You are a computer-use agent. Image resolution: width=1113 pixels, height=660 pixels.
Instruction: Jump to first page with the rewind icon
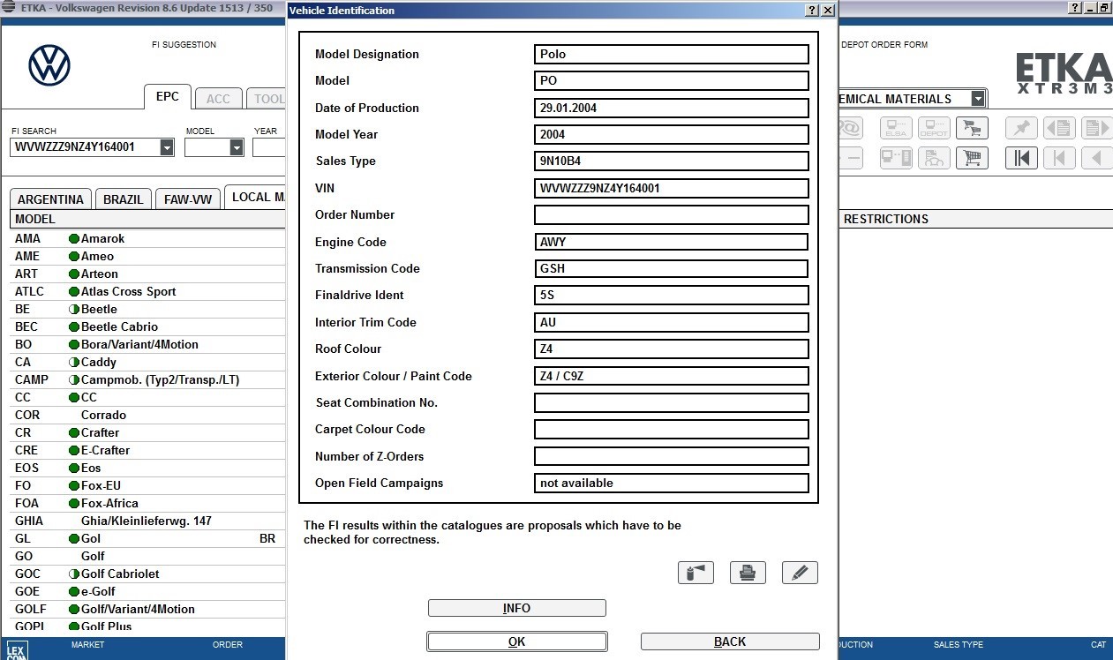point(1021,157)
